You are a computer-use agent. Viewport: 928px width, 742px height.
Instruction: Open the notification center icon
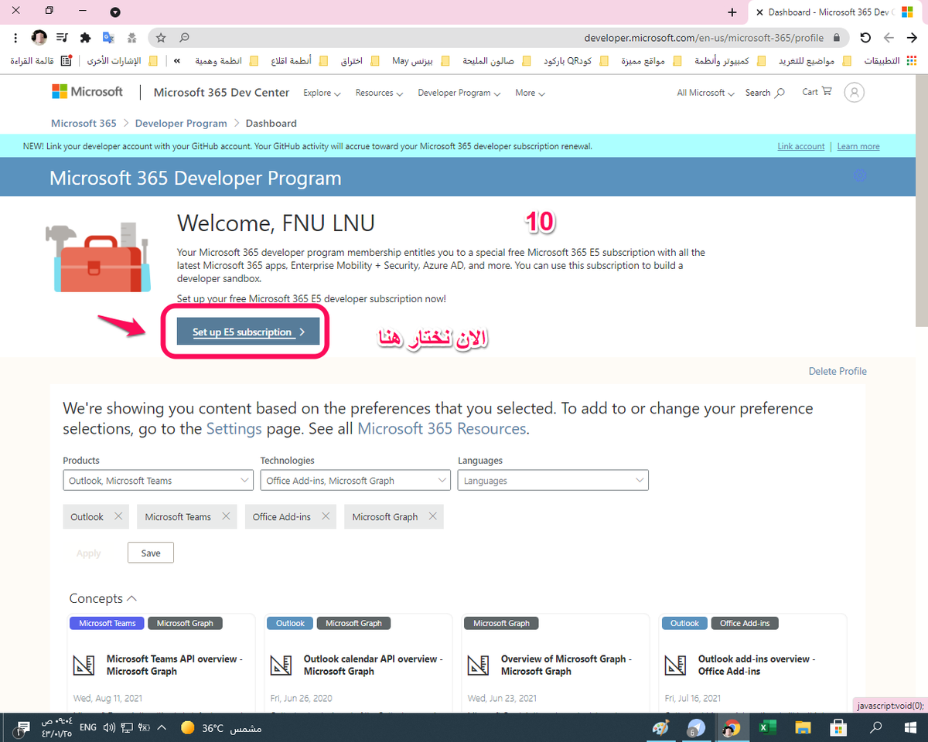(x=23, y=727)
